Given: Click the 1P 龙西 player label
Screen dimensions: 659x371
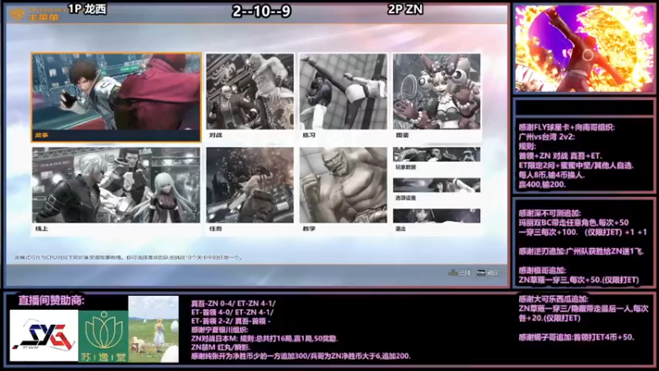Looking at the screenshot, I should [x=87, y=9].
